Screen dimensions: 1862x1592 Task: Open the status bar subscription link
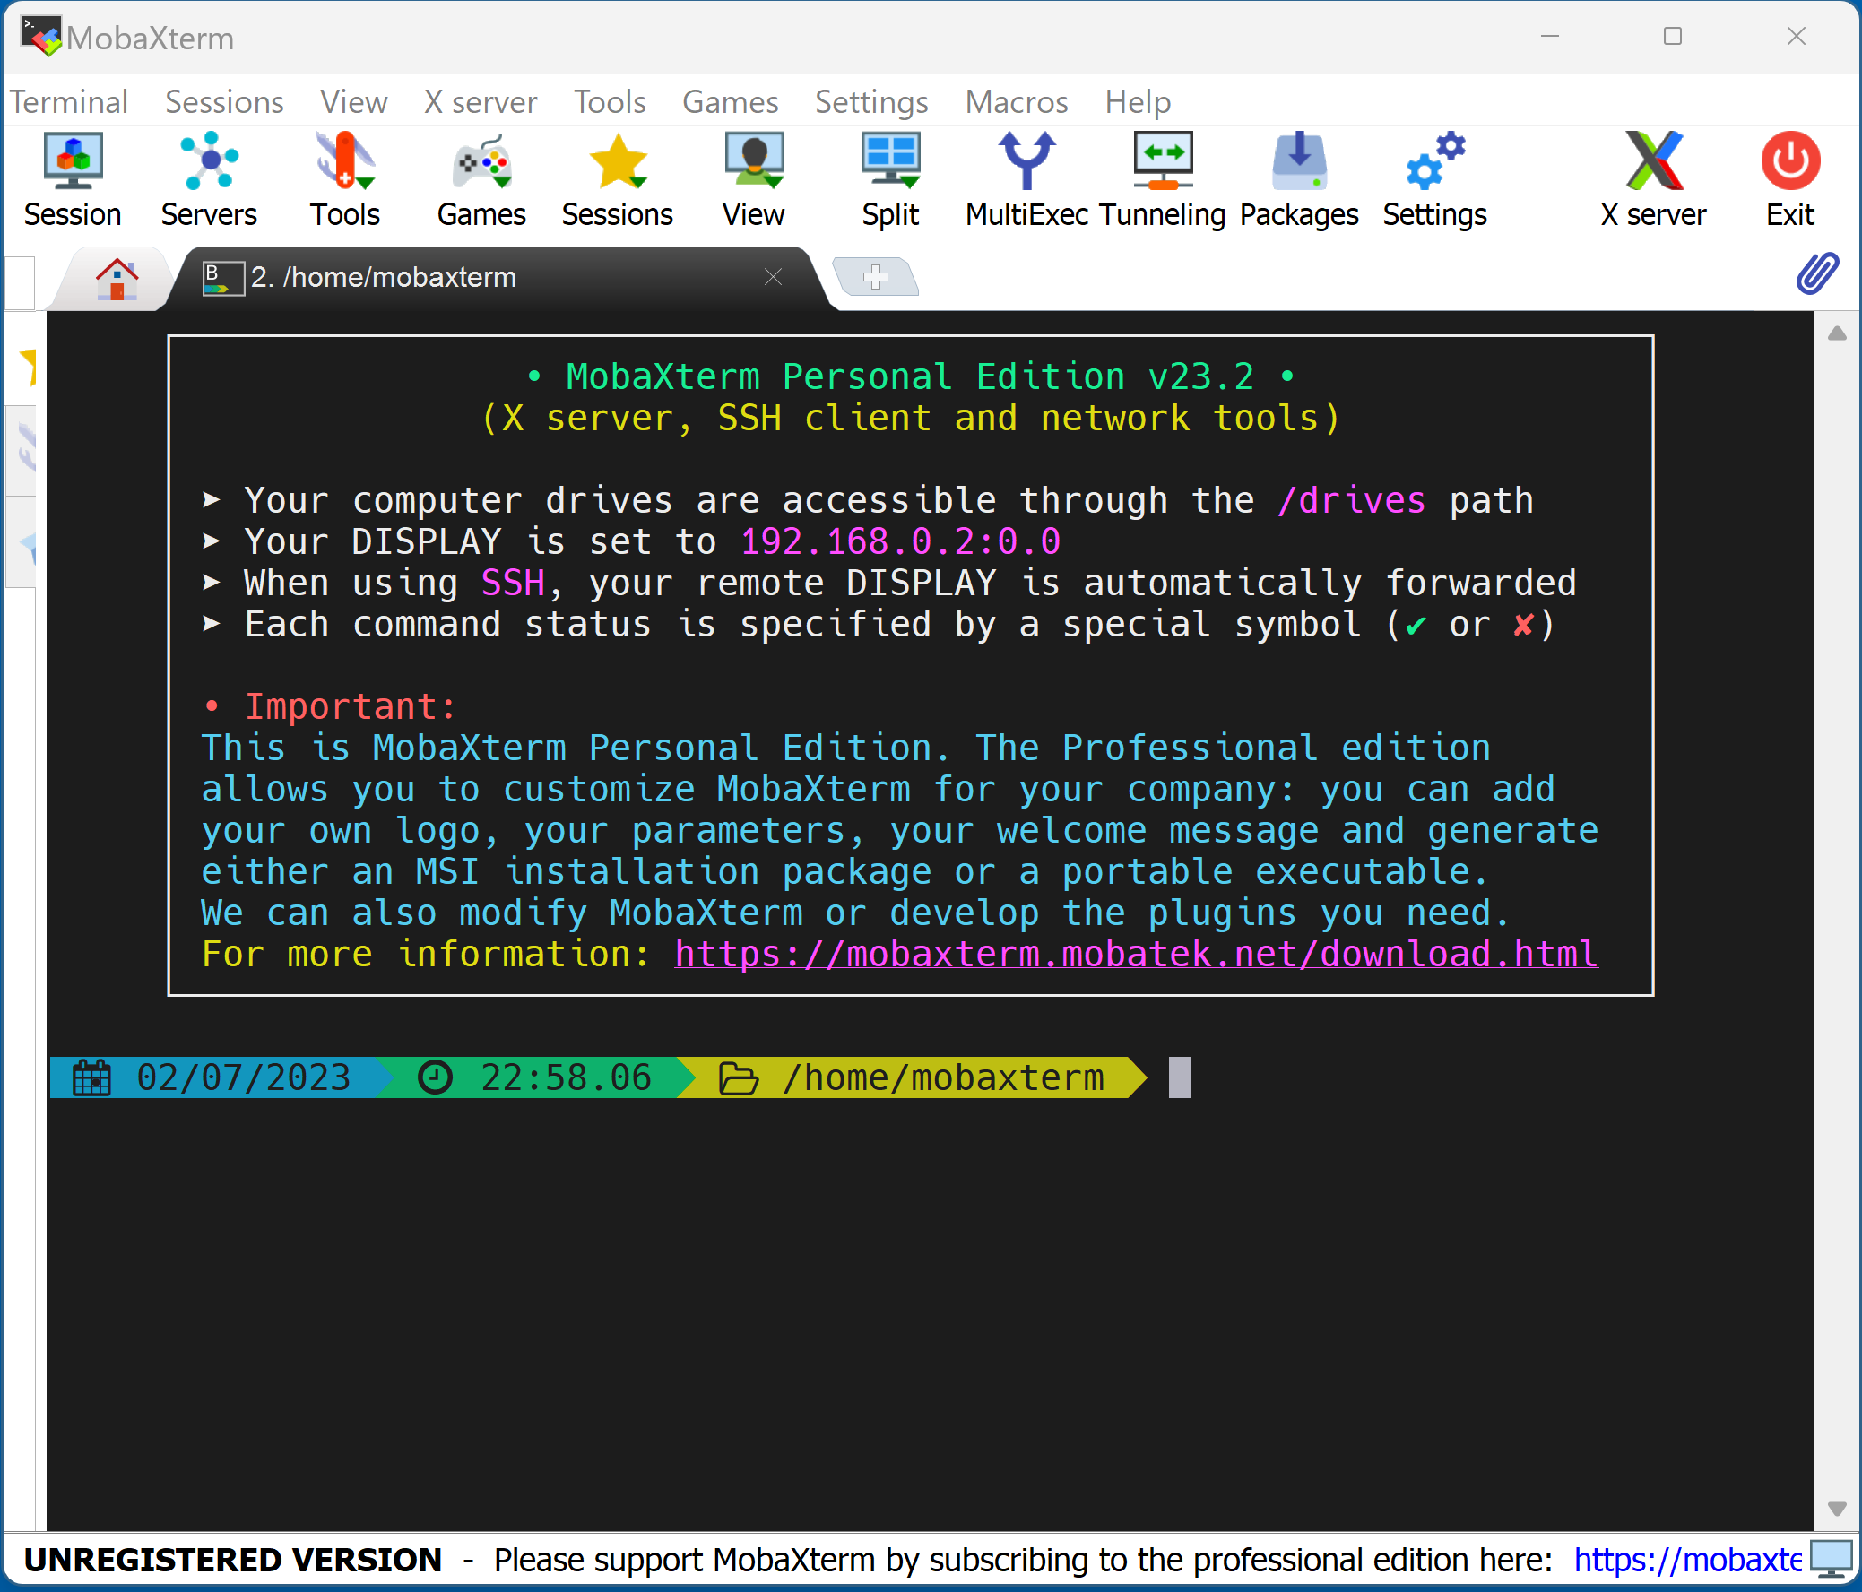click(x=1688, y=1561)
